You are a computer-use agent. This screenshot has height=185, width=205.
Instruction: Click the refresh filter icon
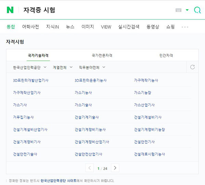pyautogui.click(x=192, y=67)
